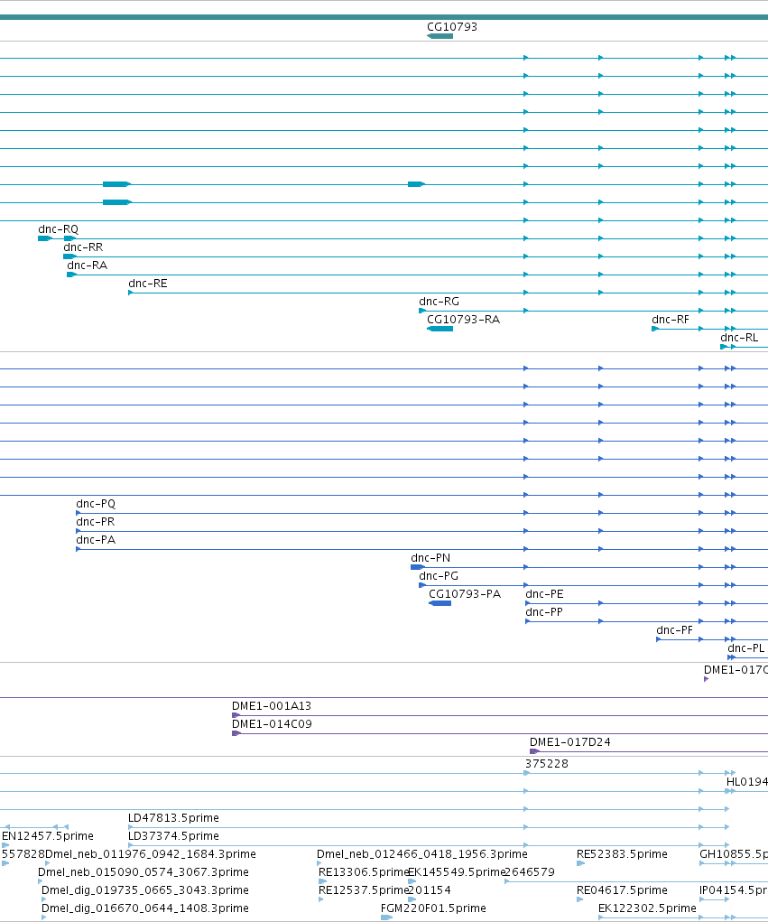Viewport: 768px width, 922px height.
Task: Select the HL0194 EST label
Action: (747, 782)
